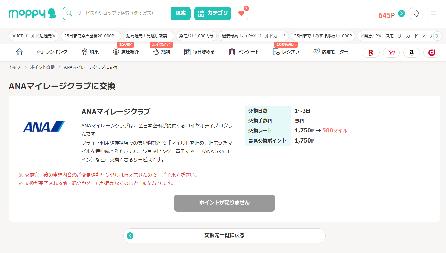Open 毎日貯める menu item

[x=200, y=52]
